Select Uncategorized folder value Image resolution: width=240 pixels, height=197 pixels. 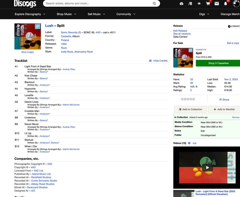click(x=208, y=135)
